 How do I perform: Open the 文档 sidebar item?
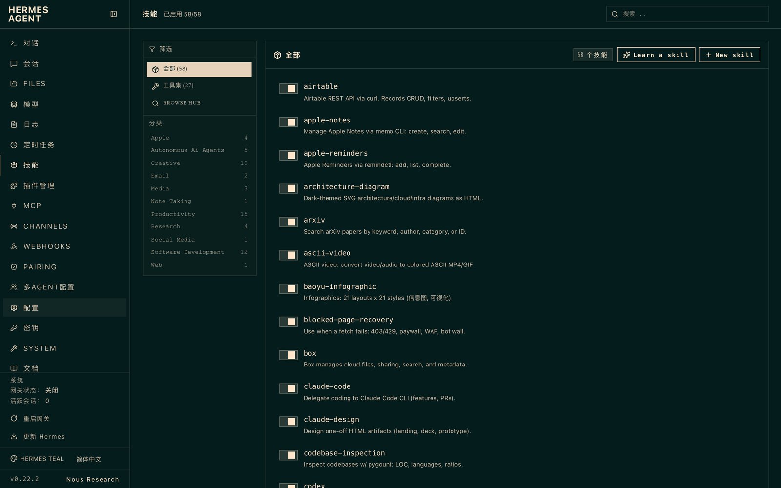coord(64,368)
